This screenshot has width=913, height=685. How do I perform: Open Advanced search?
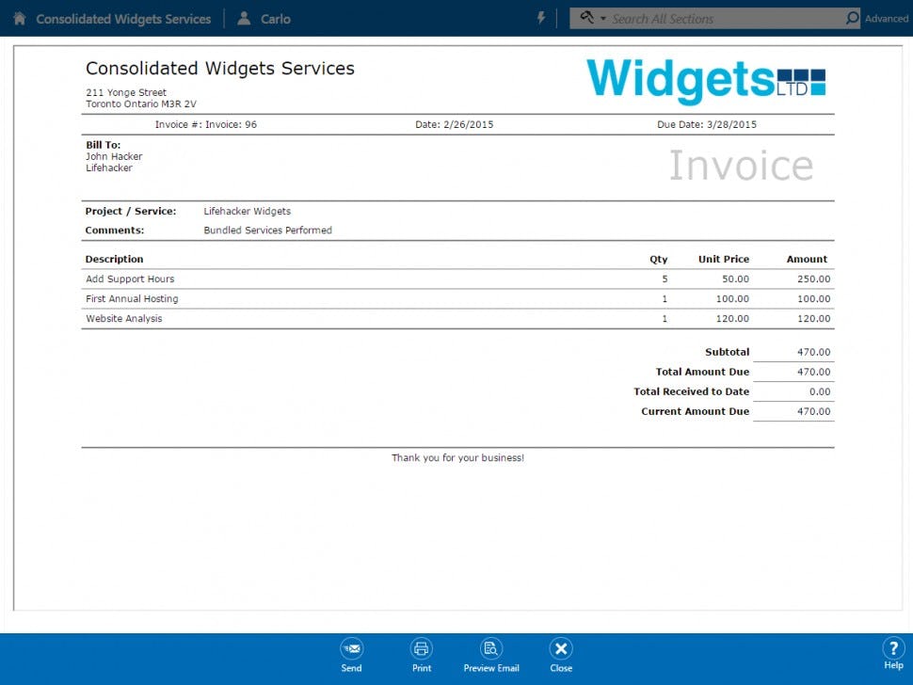point(887,19)
